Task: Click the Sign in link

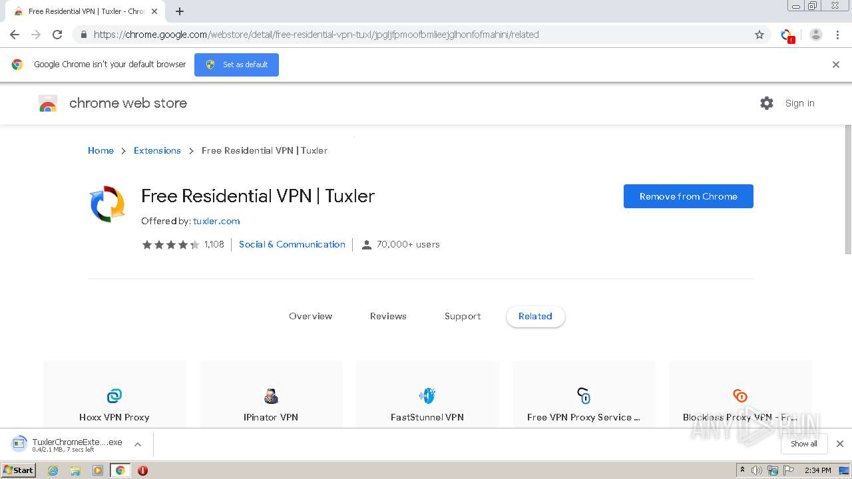Action: tap(799, 103)
